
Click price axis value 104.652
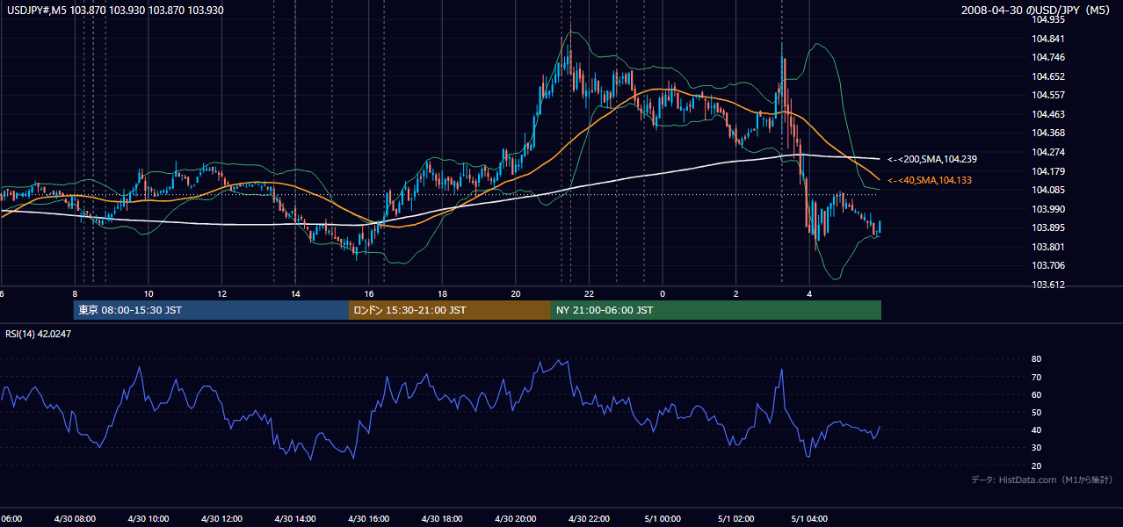click(x=1049, y=76)
